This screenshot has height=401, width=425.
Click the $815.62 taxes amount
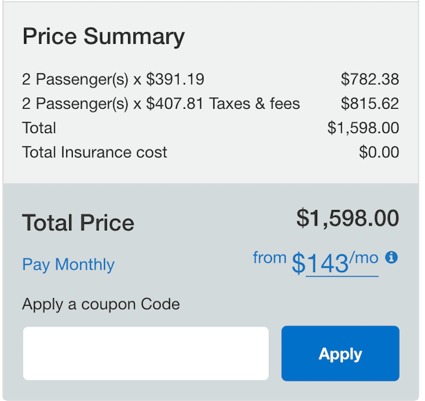click(x=370, y=103)
